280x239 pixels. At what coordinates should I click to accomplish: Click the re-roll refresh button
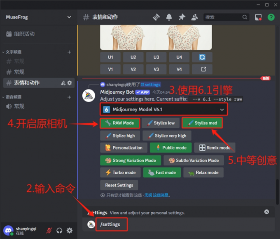coord(202,57)
